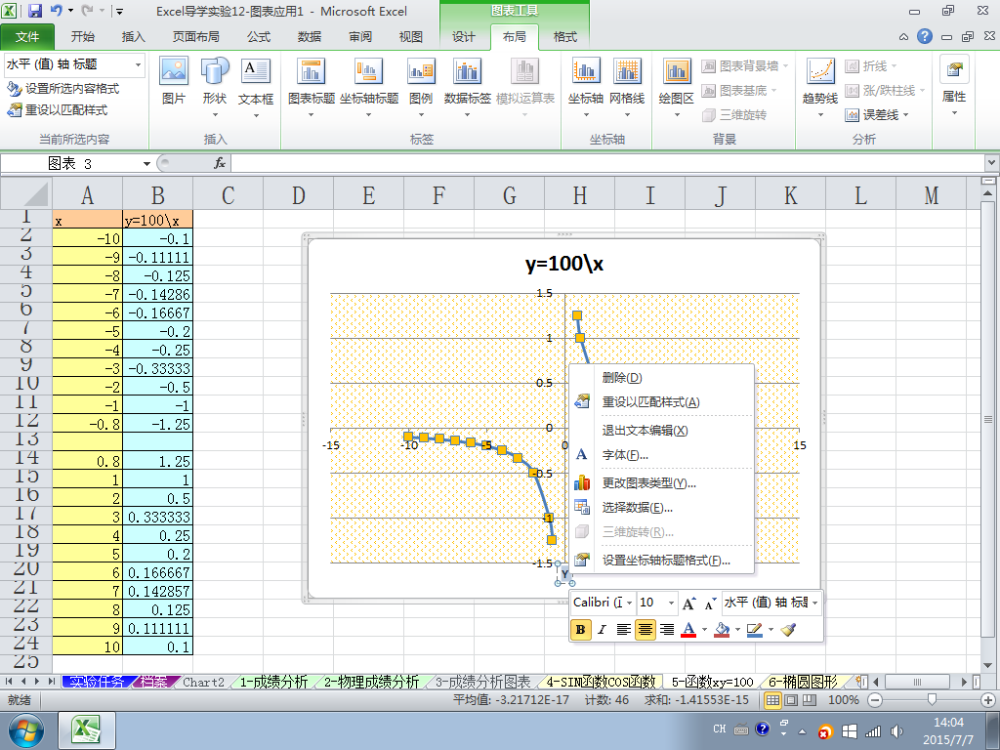Click the zoom out minus button
1000x750 pixels.
pyautogui.click(x=876, y=700)
